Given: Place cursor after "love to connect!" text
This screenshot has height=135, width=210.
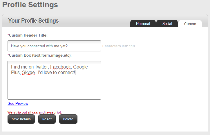Looking at the screenshot, I should pos(75,73).
